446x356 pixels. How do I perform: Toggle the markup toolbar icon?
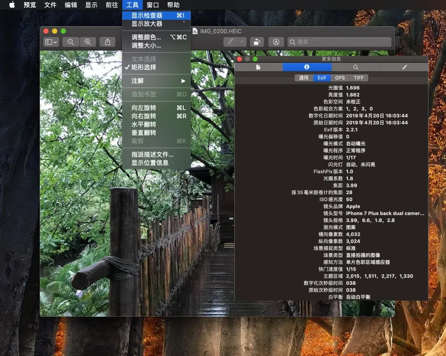coord(276,42)
